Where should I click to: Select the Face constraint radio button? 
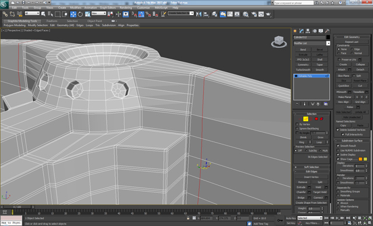[339, 53]
